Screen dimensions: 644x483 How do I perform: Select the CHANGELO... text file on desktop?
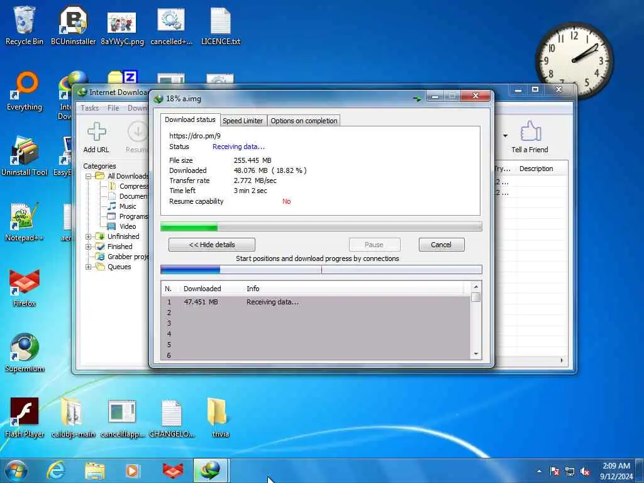coord(171,418)
